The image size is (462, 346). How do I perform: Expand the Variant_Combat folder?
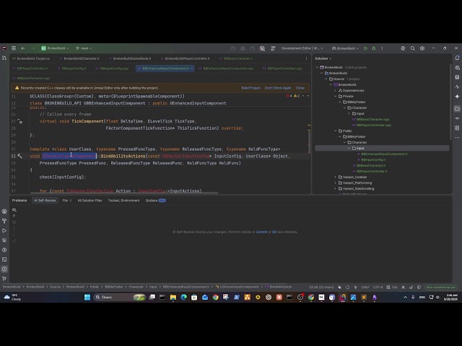[335, 177]
